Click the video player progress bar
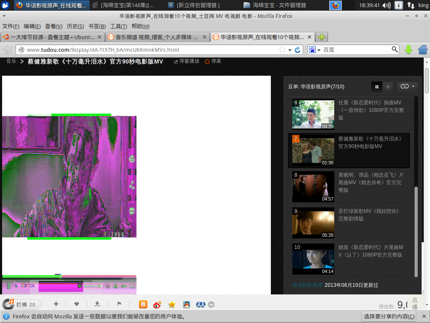Screen dimensions: 430x323 pos(69,276)
